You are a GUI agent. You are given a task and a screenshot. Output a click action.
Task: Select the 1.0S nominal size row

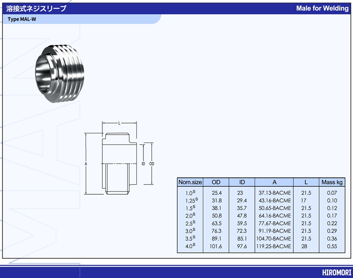tap(190, 193)
